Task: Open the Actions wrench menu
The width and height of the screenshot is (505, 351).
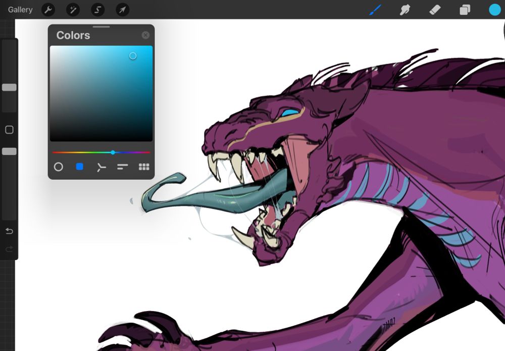Action: tap(48, 10)
